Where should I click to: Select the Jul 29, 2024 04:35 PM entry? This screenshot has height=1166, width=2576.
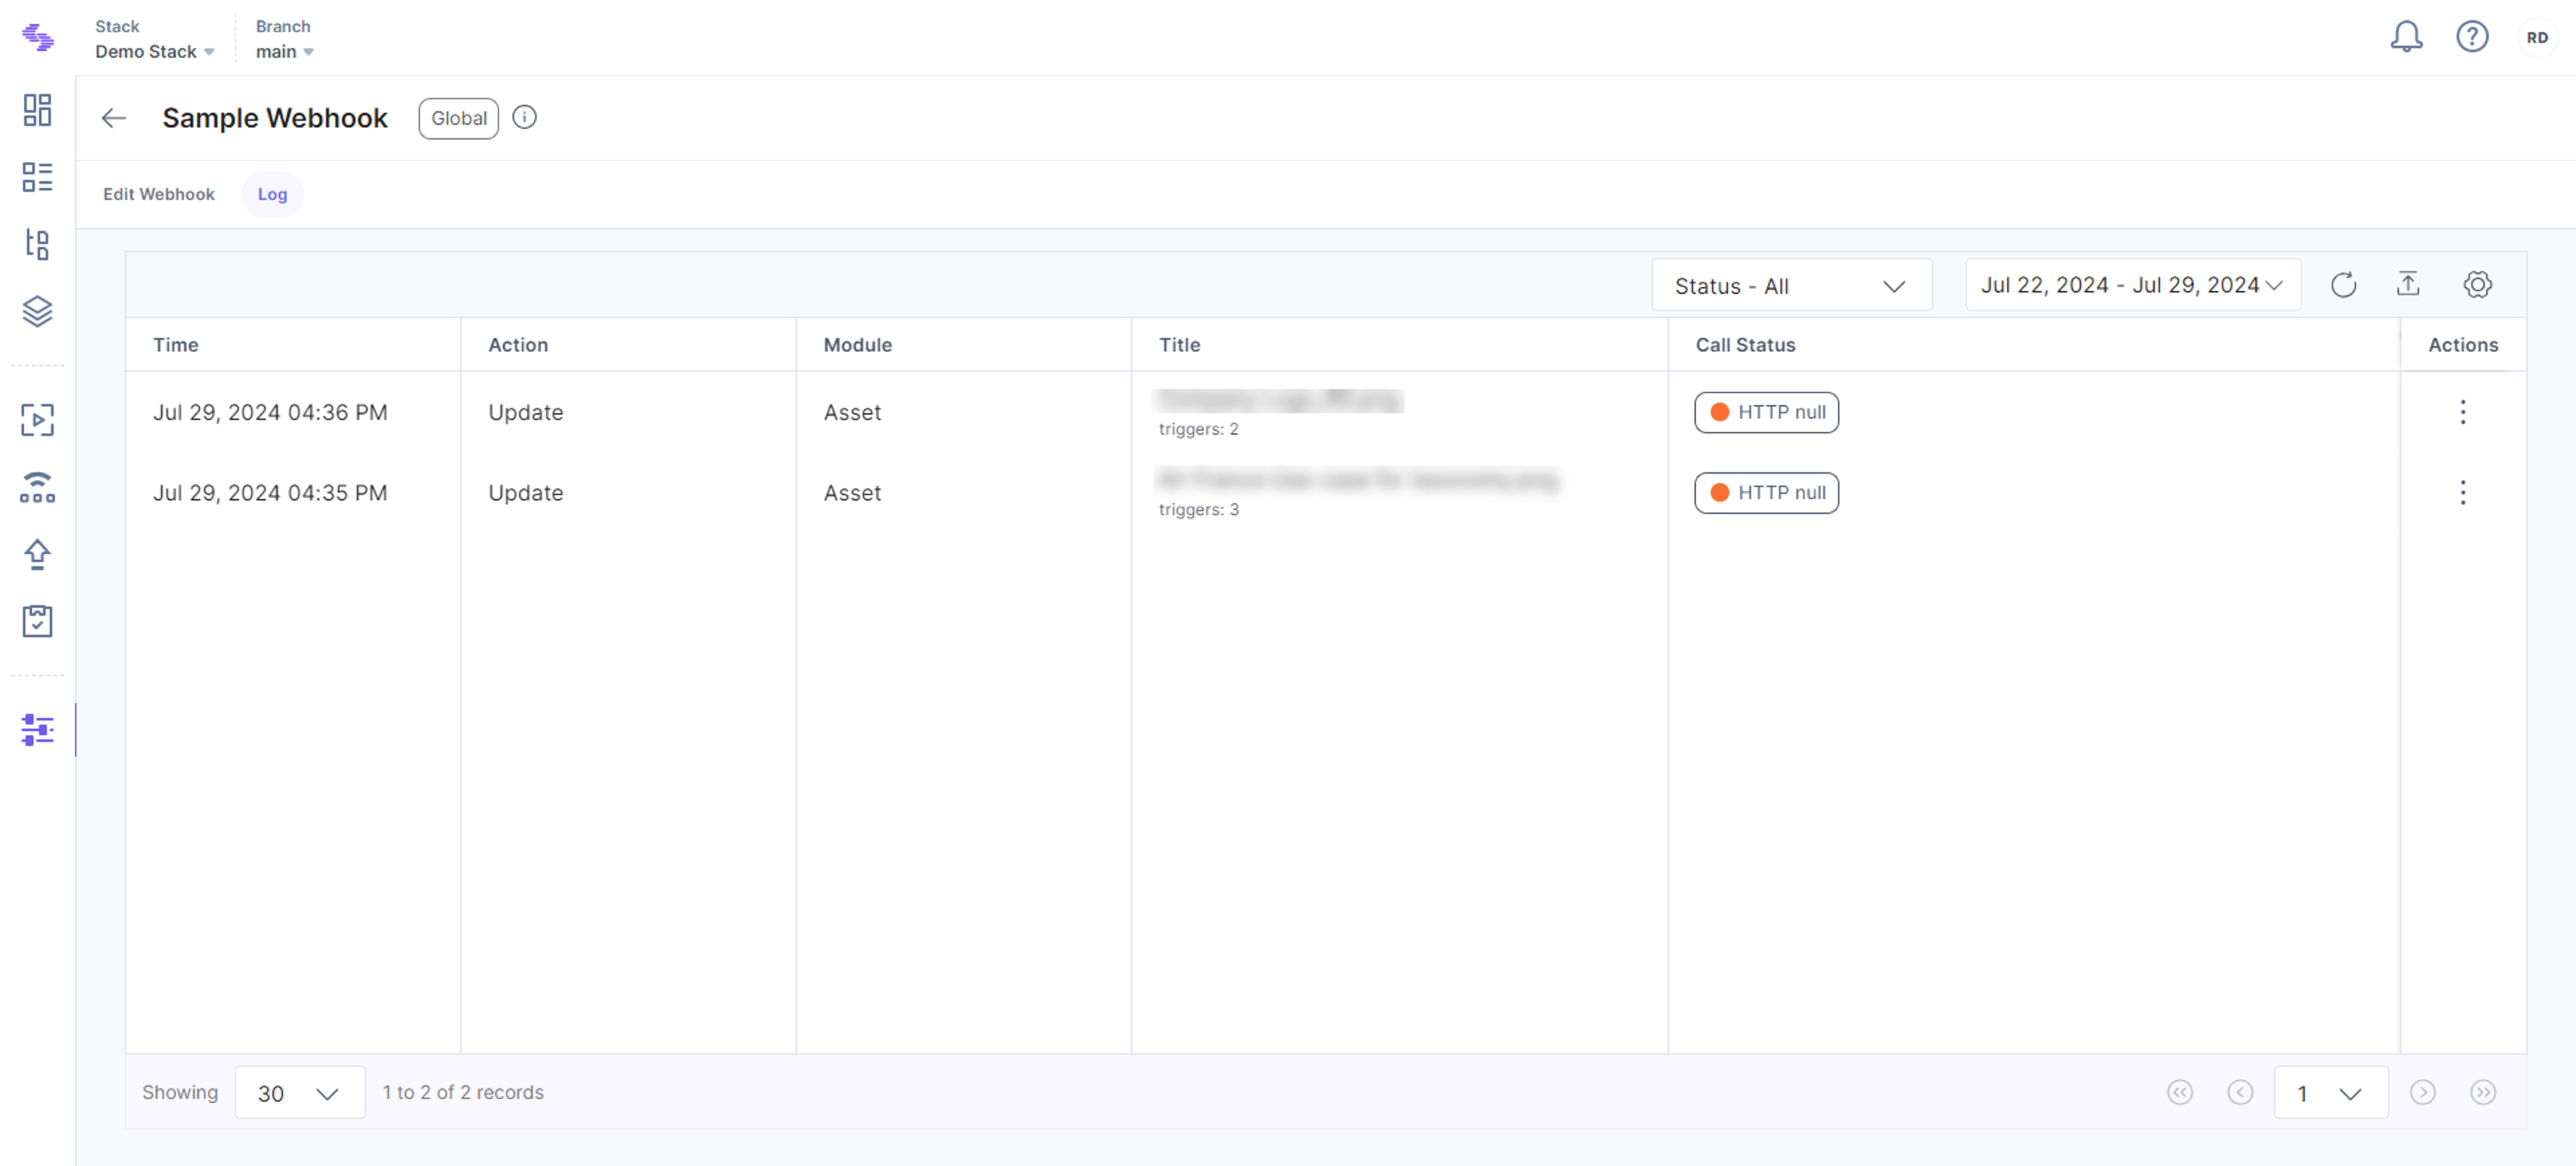(270, 493)
